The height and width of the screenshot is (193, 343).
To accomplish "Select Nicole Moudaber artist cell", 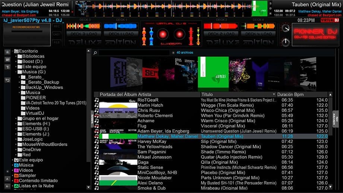I will click(x=154, y=178).
